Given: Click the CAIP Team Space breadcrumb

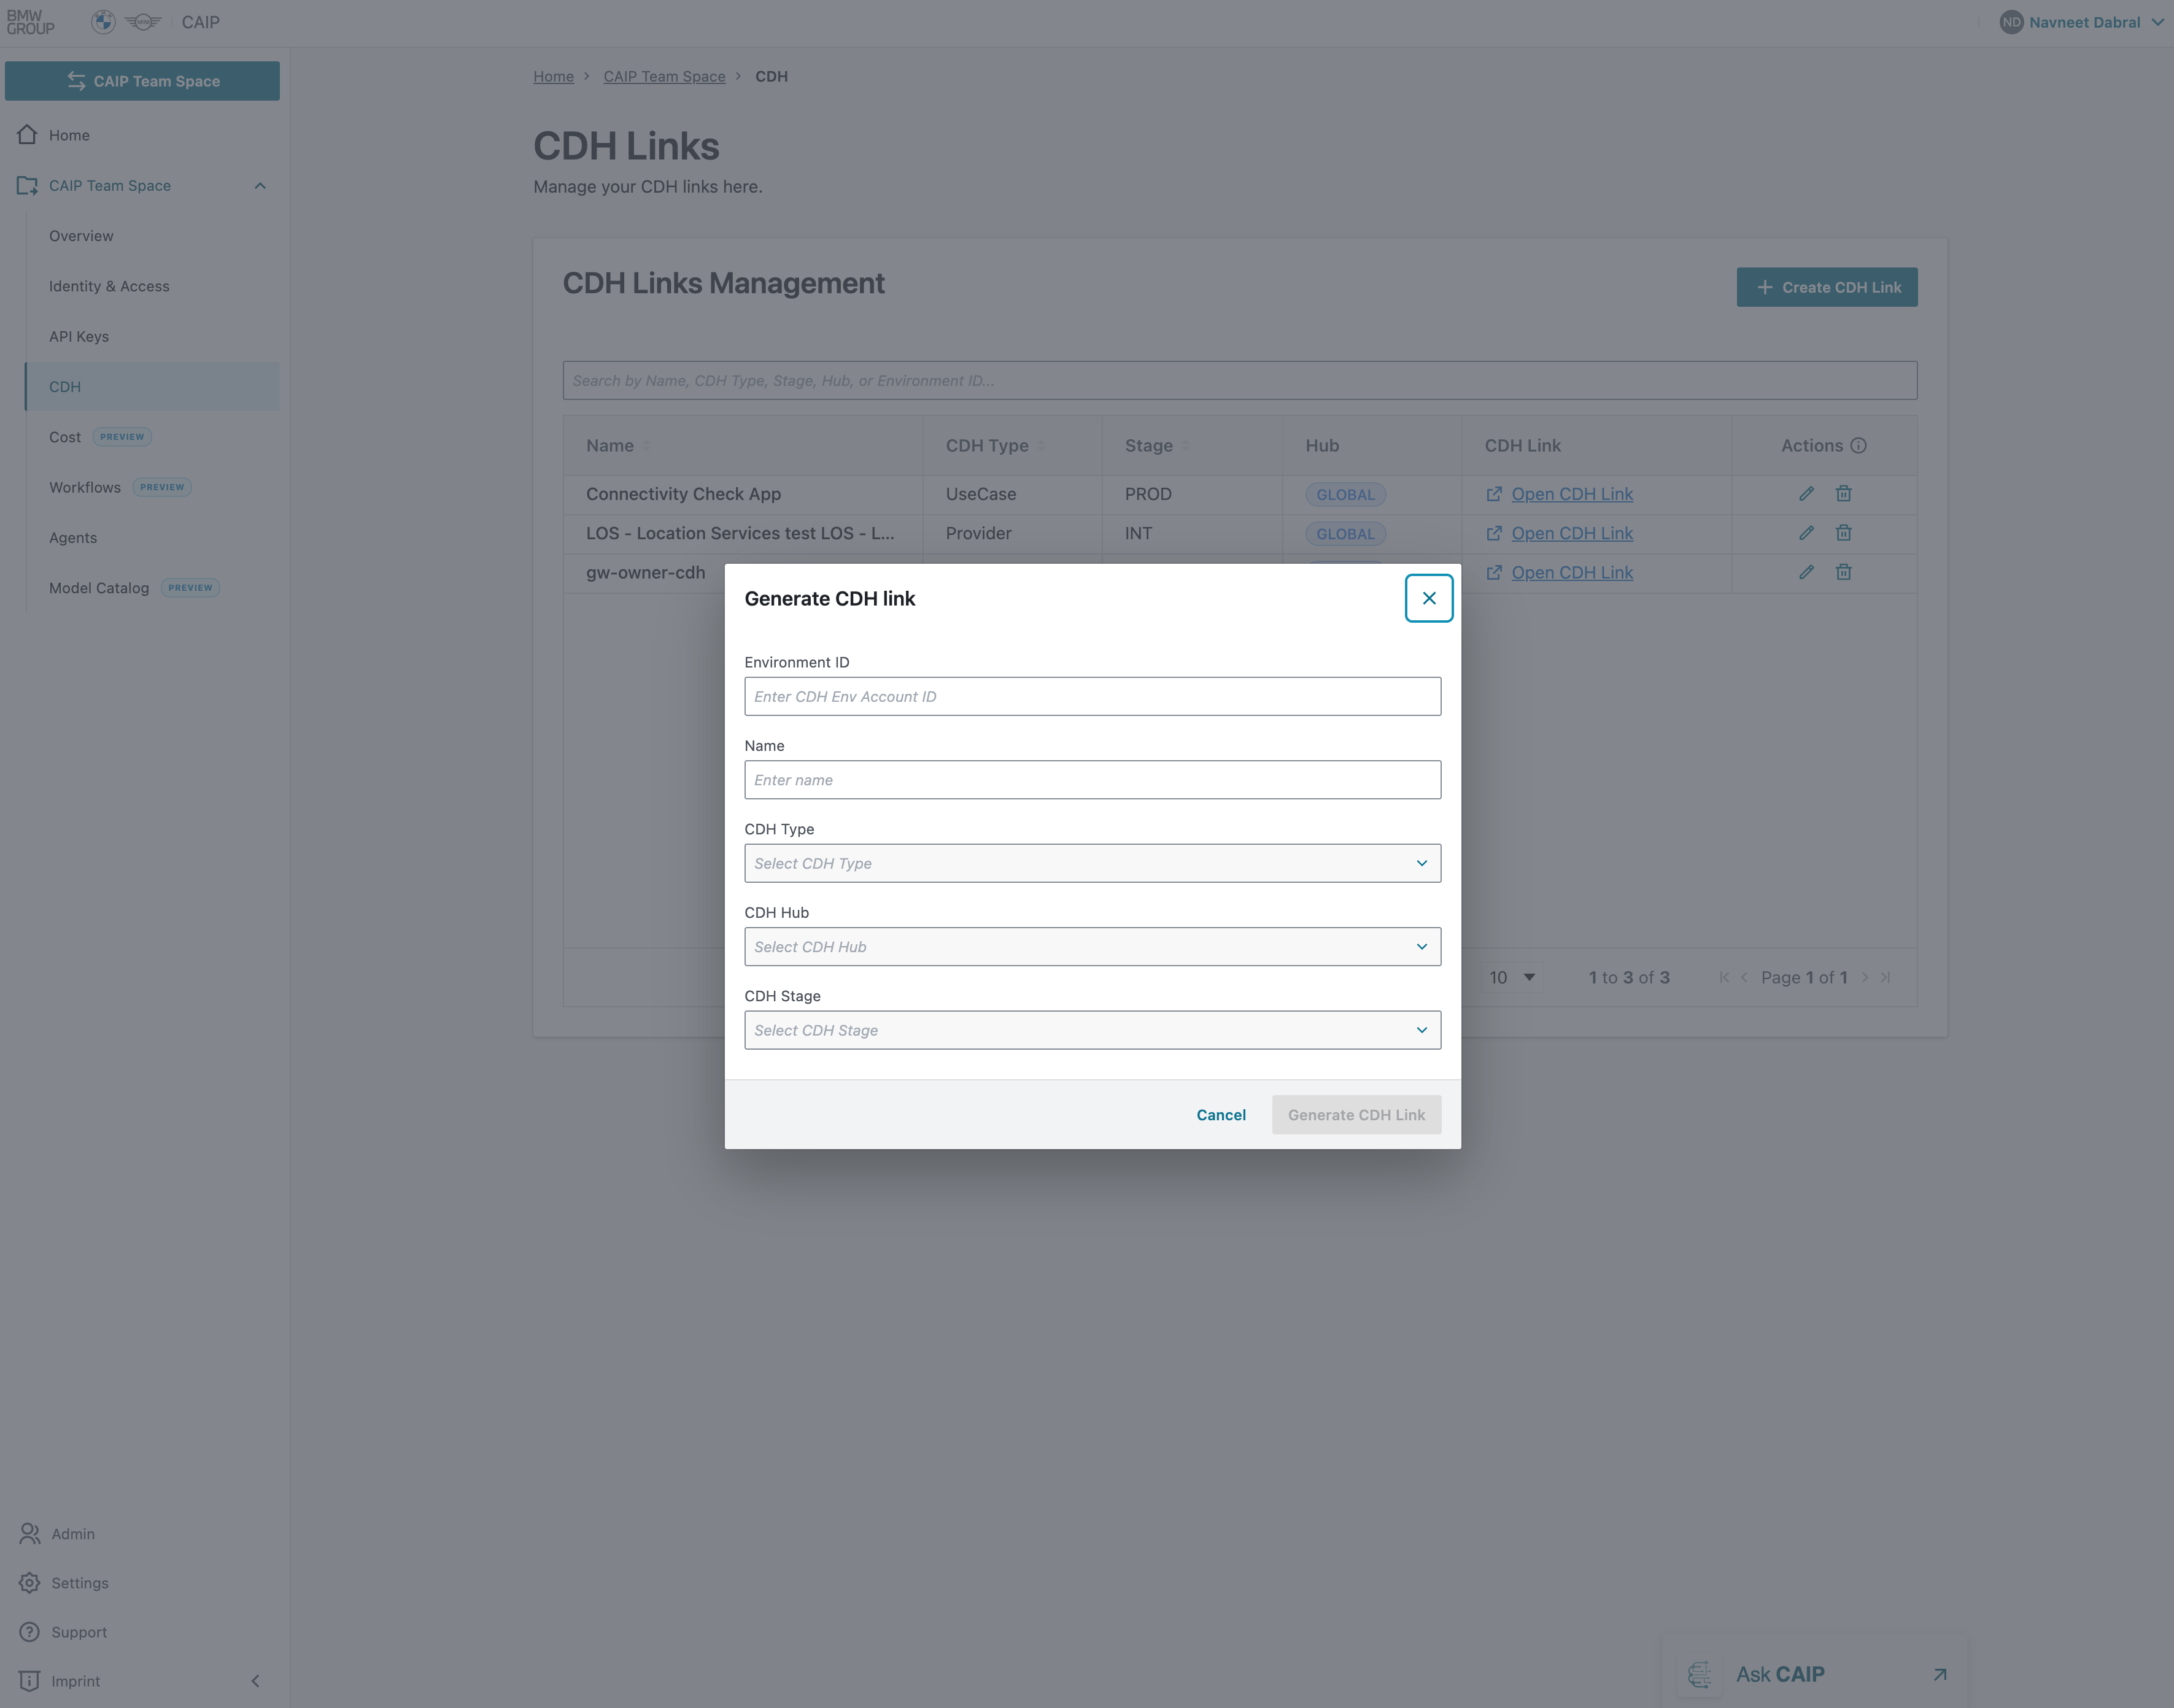Looking at the screenshot, I should point(664,77).
